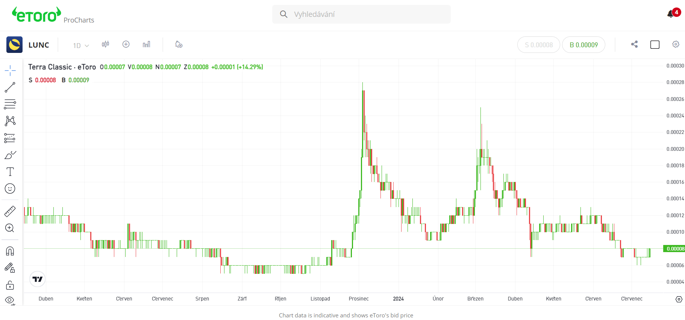685x320 pixels.
Task: Select the trend line drawing tool
Action: click(x=10, y=87)
